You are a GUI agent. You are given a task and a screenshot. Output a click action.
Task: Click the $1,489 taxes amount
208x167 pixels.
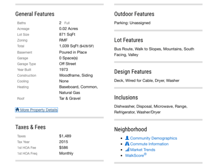coord(65,136)
